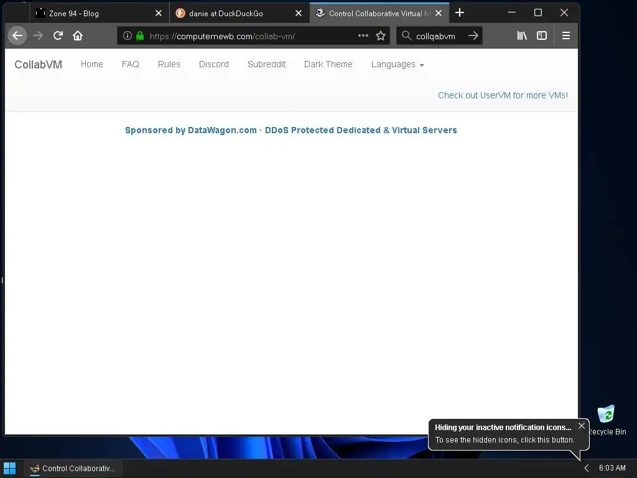Image resolution: width=637 pixels, height=478 pixels.
Task: Go back with the browser back arrow
Action: tap(17, 35)
